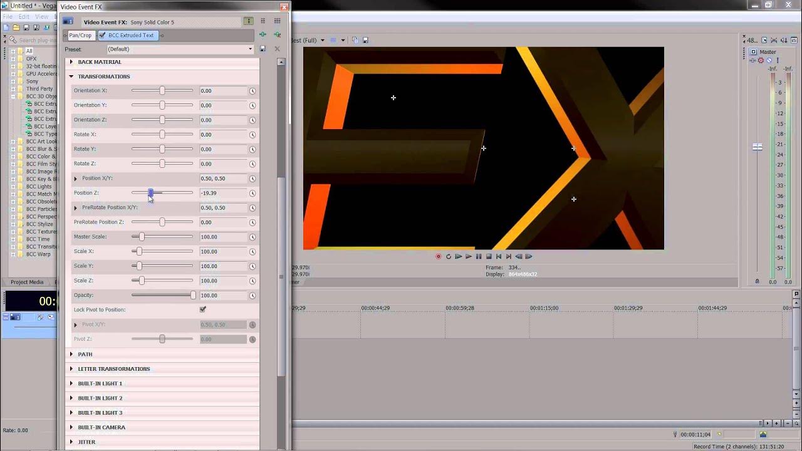Expand the BUILT-IN CAMERA section

click(x=71, y=427)
